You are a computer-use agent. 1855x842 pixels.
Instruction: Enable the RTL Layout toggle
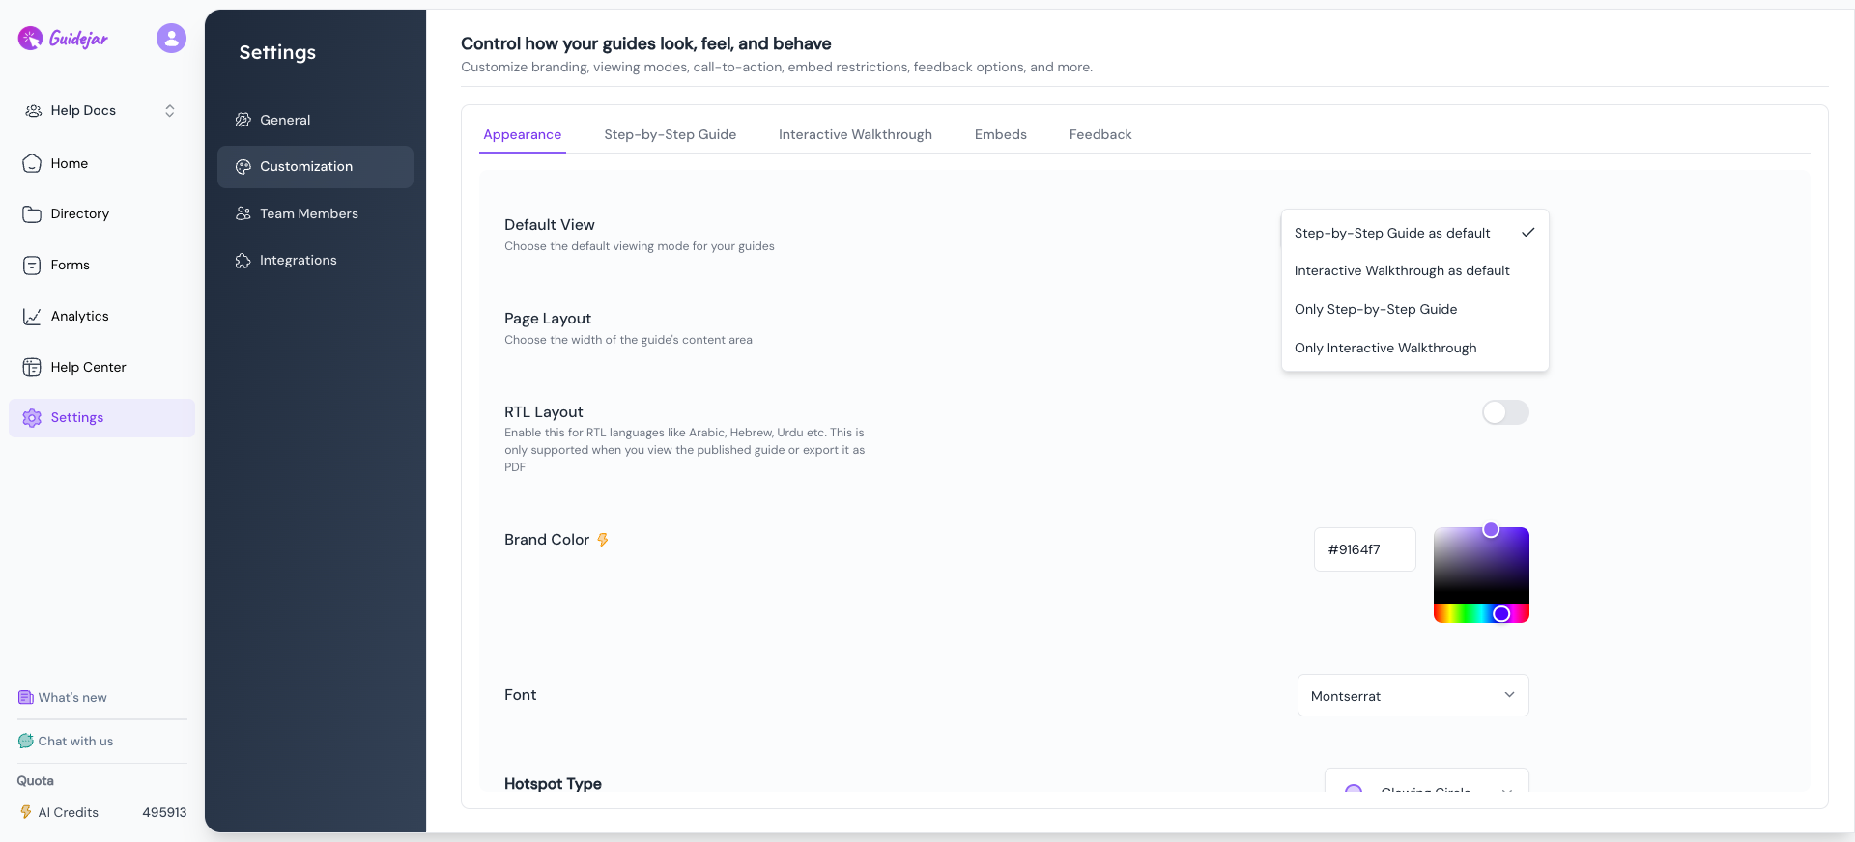(1505, 413)
